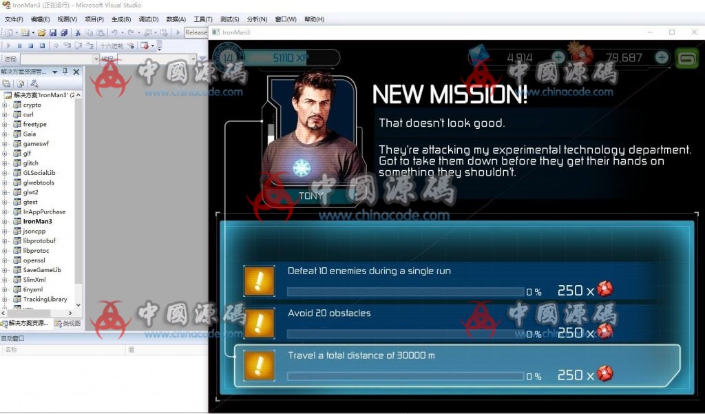The width and height of the screenshot is (705, 414).
Task: Switch to the 类视图 (Class View) tab
Action: point(67,323)
